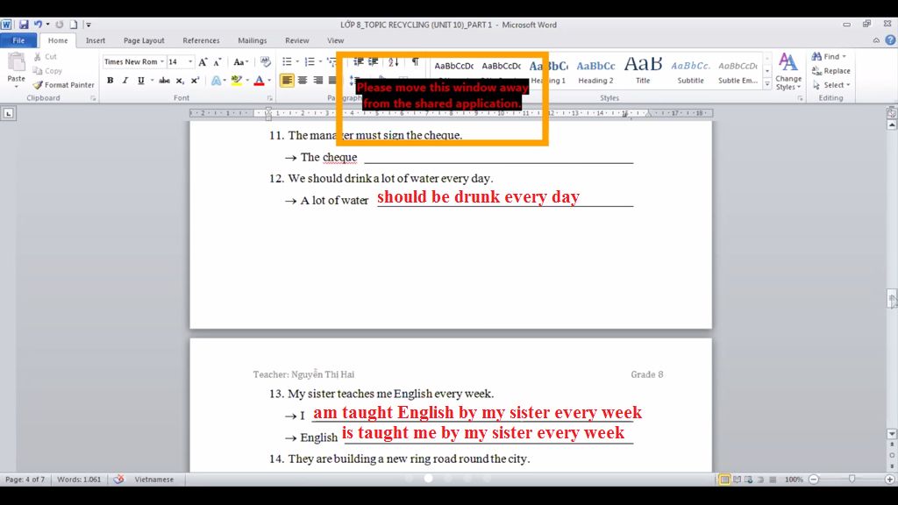Align text left
The width and height of the screenshot is (898, 505).
287,81
